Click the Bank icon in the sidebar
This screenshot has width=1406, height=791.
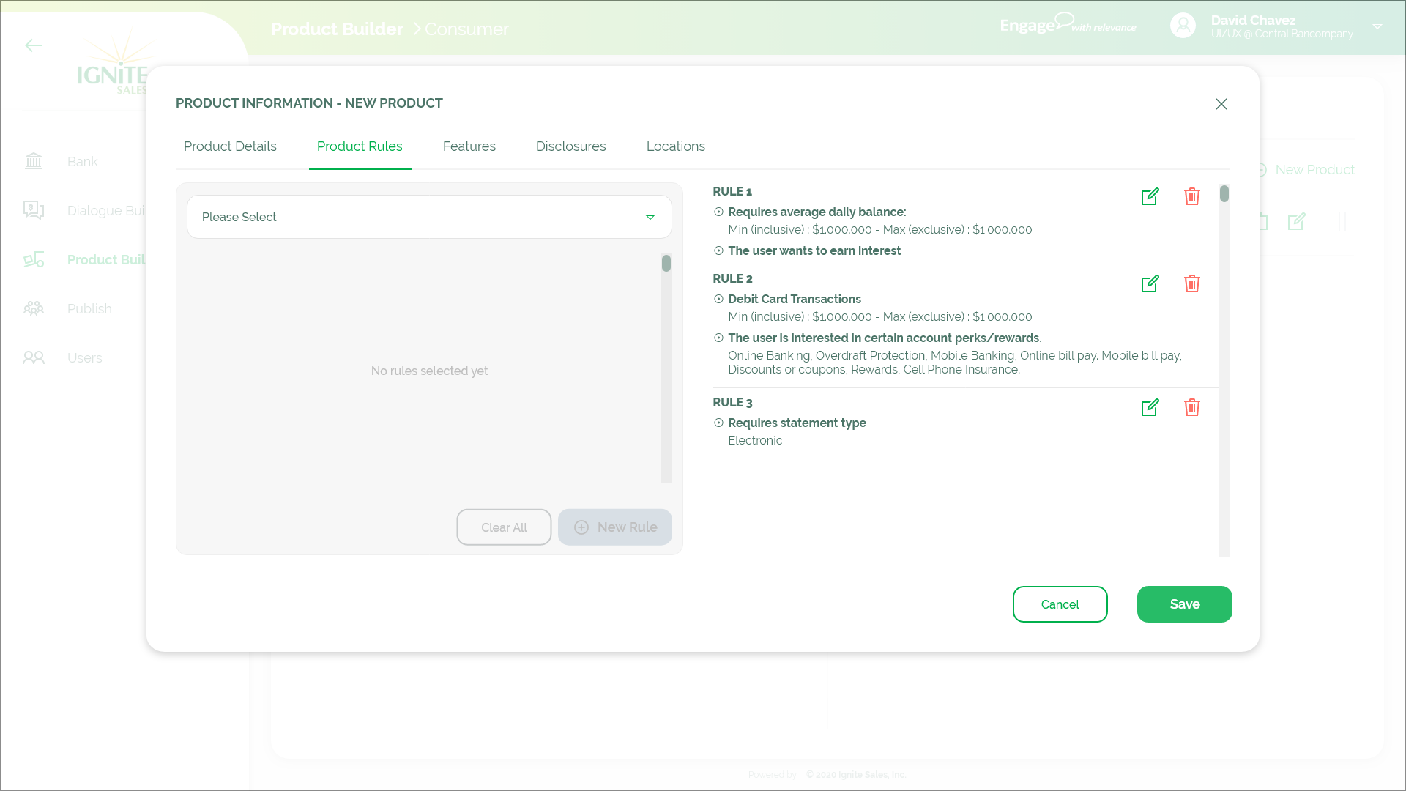(x=34, y=161)
